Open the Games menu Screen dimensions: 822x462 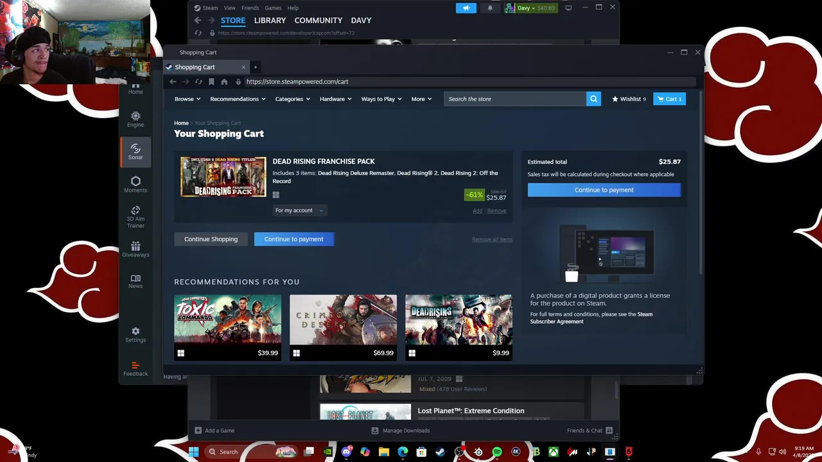273,8
